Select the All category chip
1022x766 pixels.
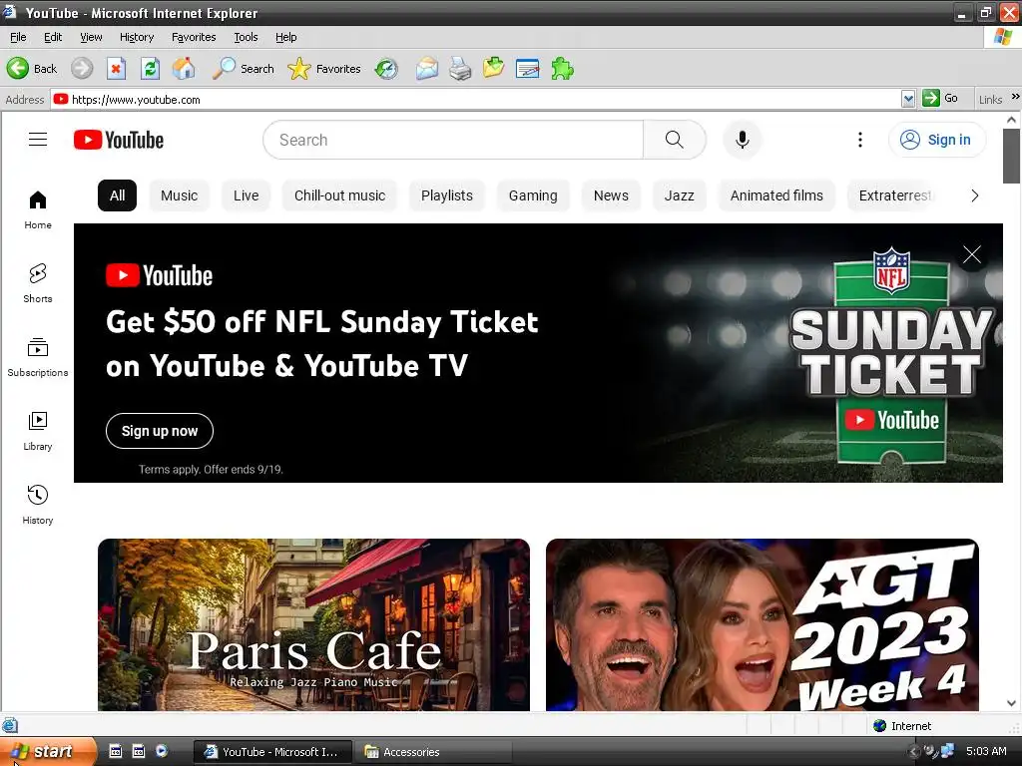click(x=118, y=195)
